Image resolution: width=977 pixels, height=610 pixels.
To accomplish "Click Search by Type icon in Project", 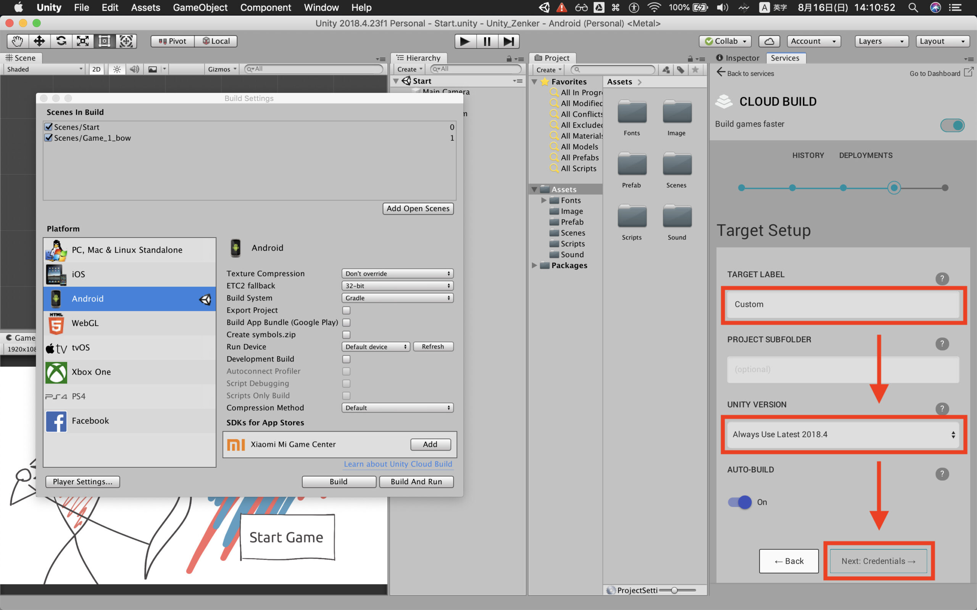I will (x=666, y=70).
